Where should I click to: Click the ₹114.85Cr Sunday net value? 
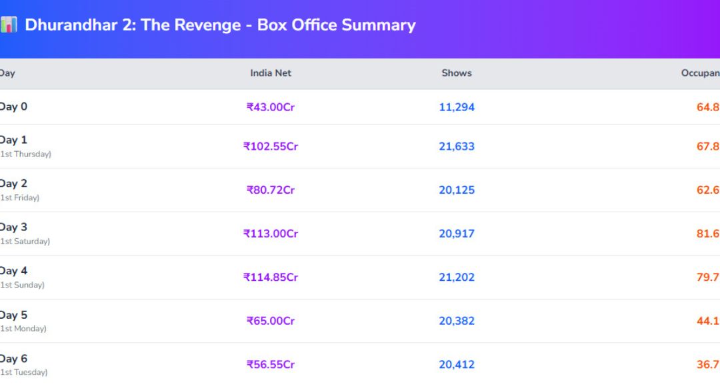(x=271, y=278)
